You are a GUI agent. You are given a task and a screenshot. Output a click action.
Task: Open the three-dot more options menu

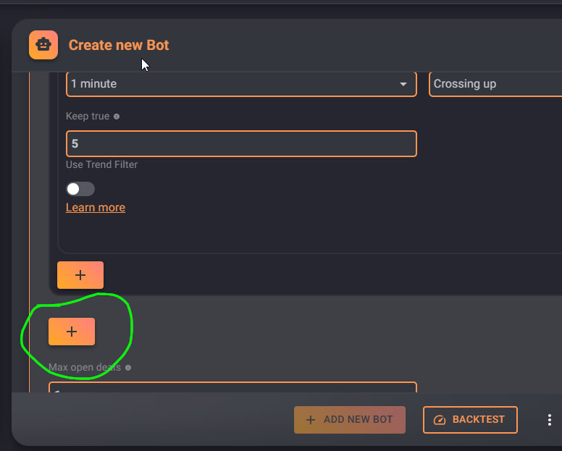(x=550, y=420)
